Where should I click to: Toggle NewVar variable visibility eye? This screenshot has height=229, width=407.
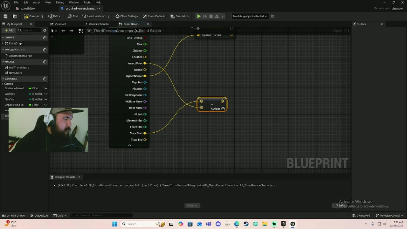[46, 99]
